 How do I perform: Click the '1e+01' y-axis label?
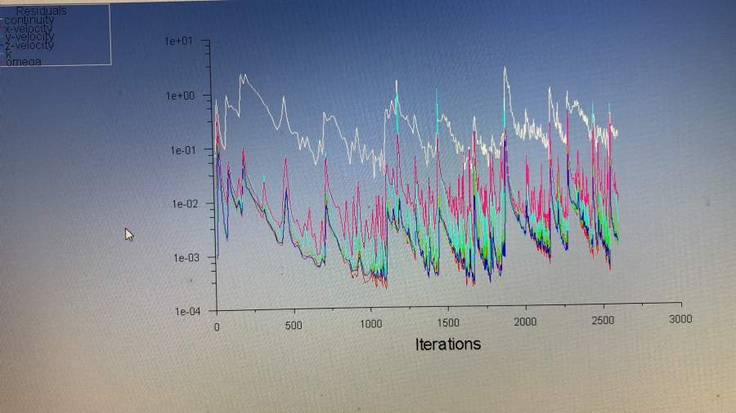[x=178, y=41]
